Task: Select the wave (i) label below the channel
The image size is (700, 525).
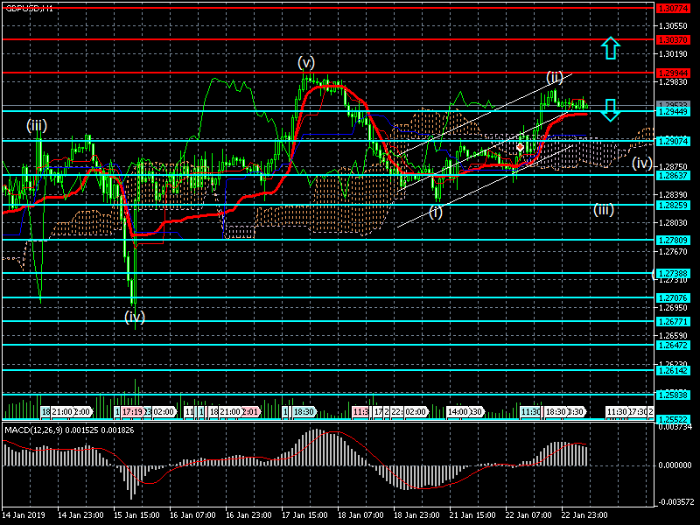Action: tap(436, 212)
